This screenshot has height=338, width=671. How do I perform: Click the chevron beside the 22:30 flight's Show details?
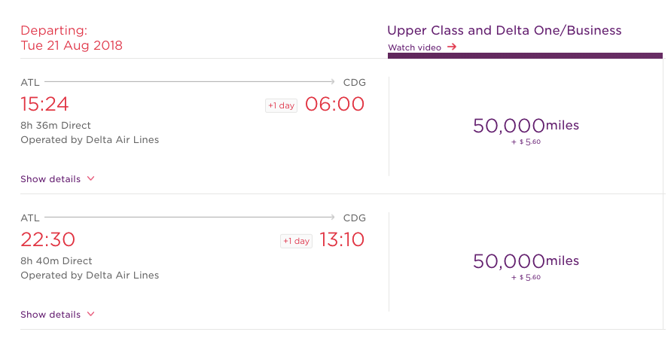point(91,315)
